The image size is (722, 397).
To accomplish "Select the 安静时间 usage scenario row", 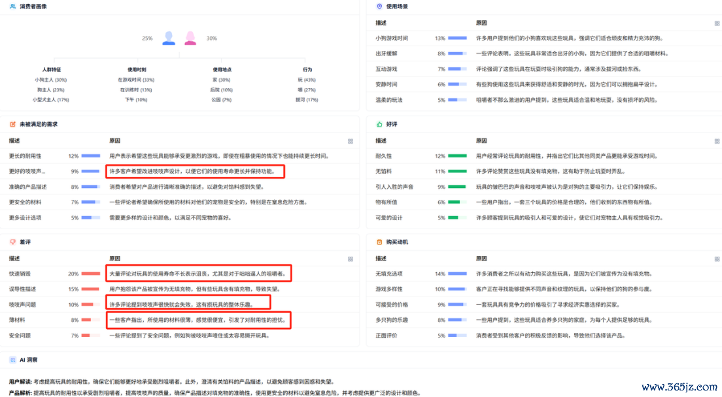I will point(544,84).
